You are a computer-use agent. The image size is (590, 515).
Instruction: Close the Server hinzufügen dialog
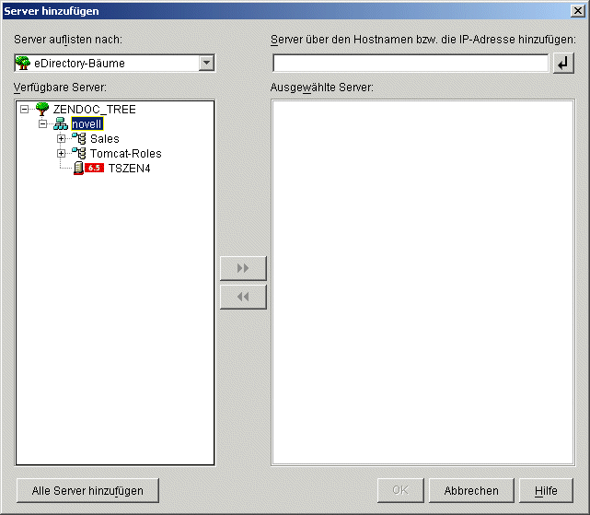(578, 11)
